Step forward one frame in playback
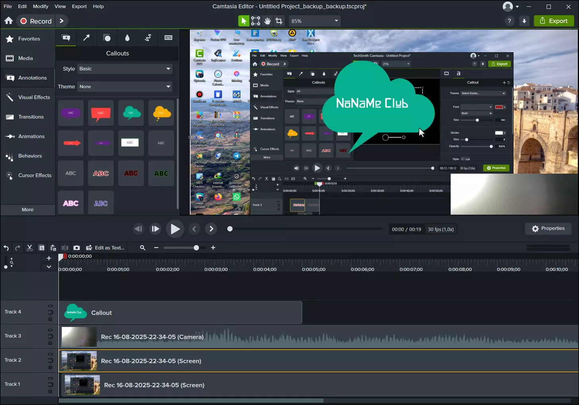The image size is (579, 405). click(x=155, y=229)
